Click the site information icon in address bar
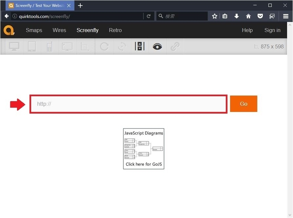 tap(15, 16)
